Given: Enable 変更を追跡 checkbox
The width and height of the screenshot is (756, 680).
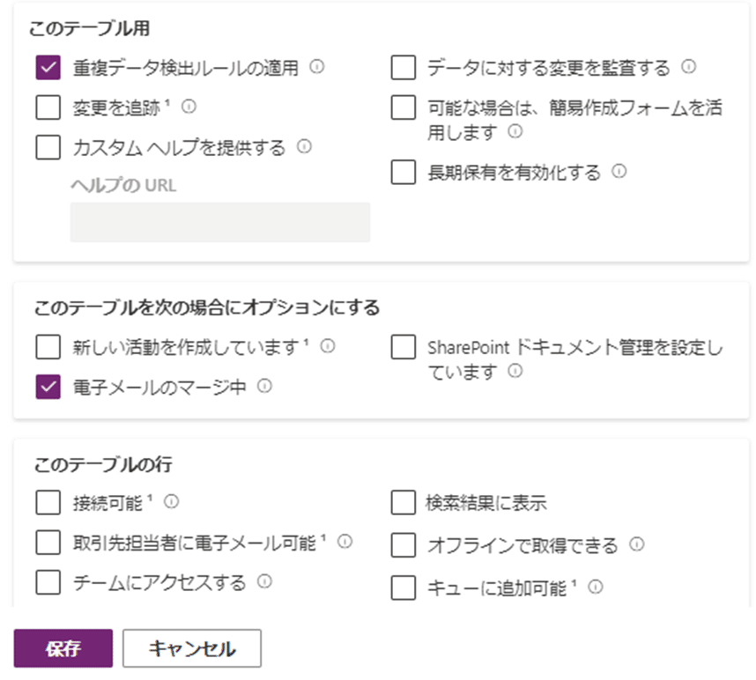Looking at the screenshot, I should [x=48, y=107].
